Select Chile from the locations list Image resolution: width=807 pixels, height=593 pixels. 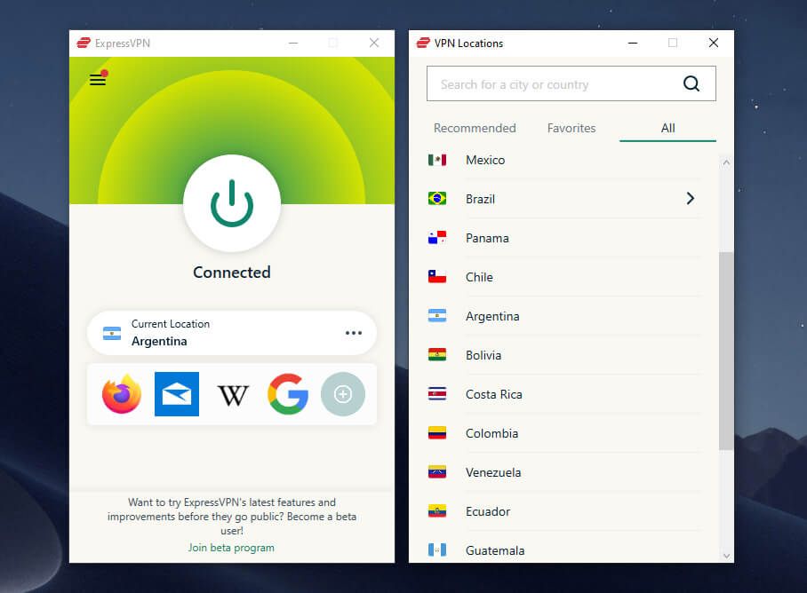pos(564,277)
